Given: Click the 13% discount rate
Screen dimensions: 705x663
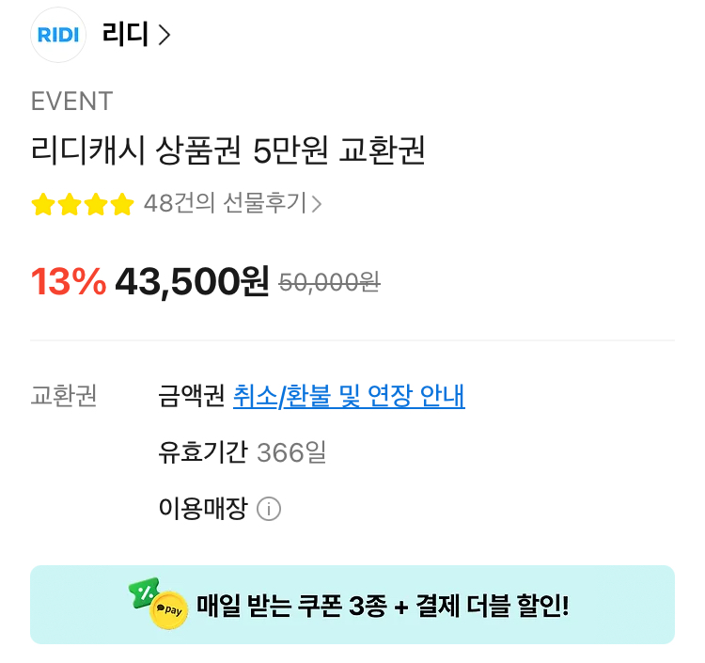Looking at the screenshot, I should [69, 280].
